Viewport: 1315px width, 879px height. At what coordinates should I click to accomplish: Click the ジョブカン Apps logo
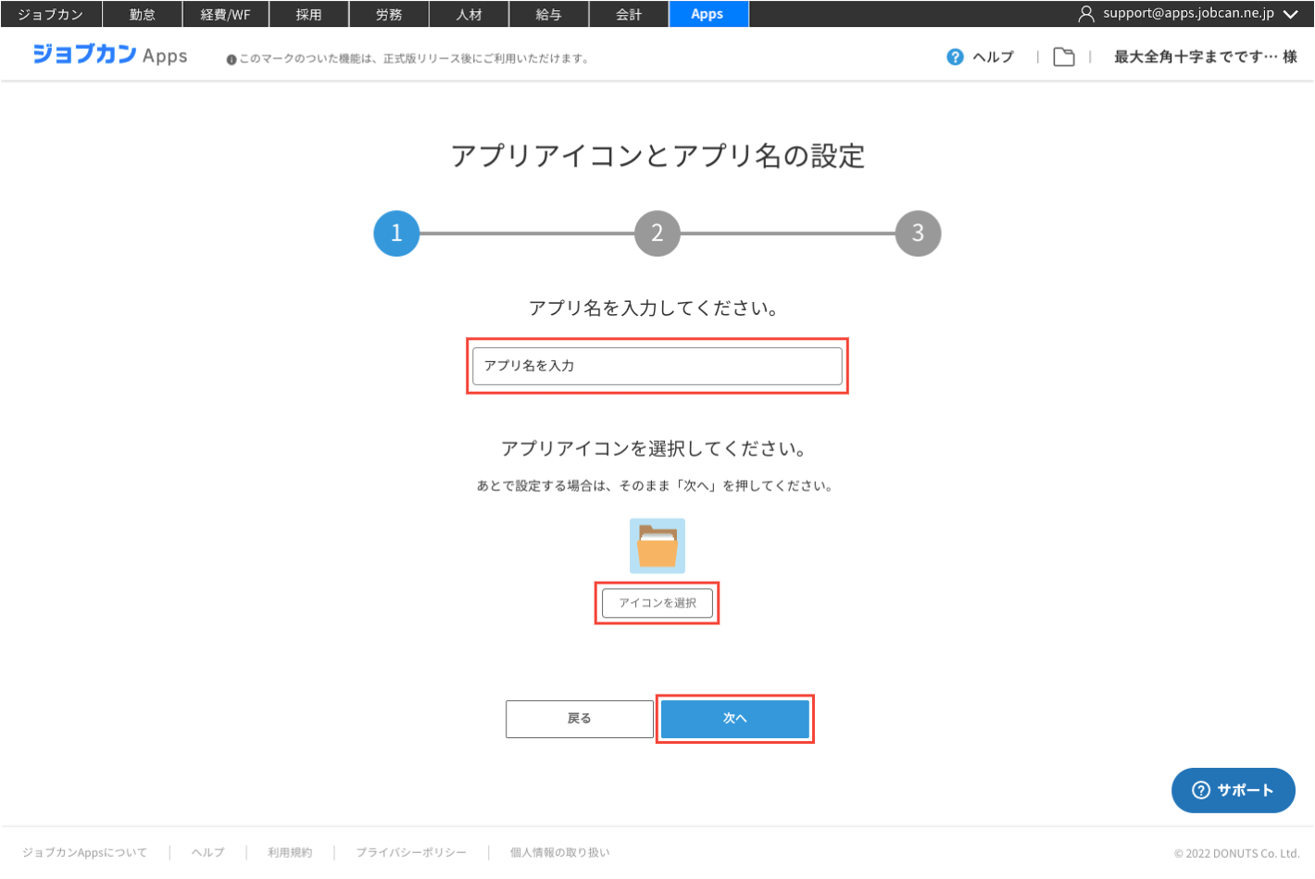tap(110, 55)
